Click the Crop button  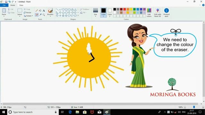pyautogui.click(x=27, y=9)
